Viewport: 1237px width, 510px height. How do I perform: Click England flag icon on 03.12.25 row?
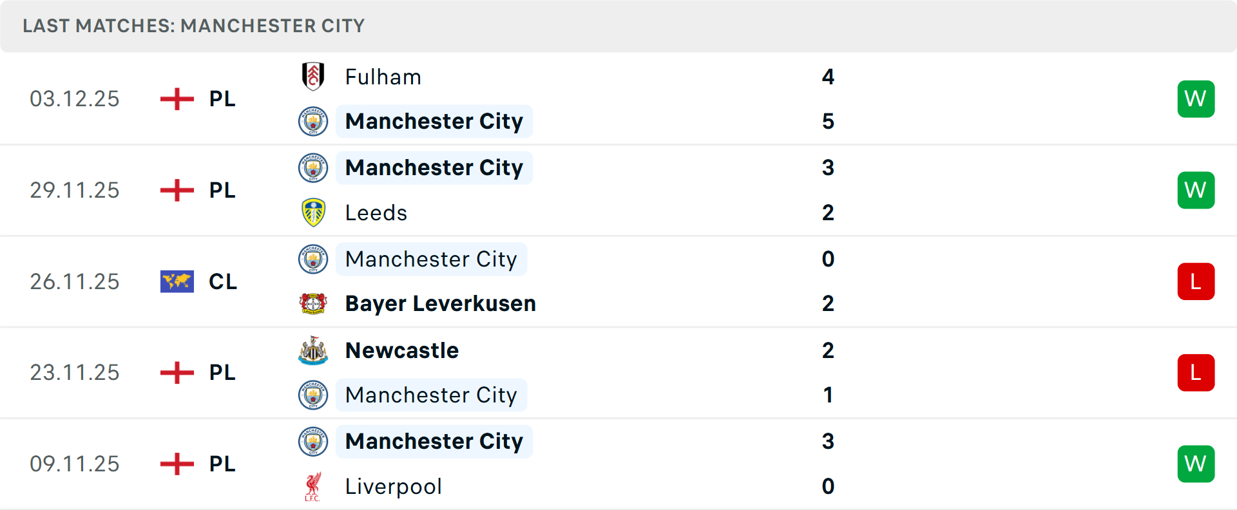pos(177,99)
